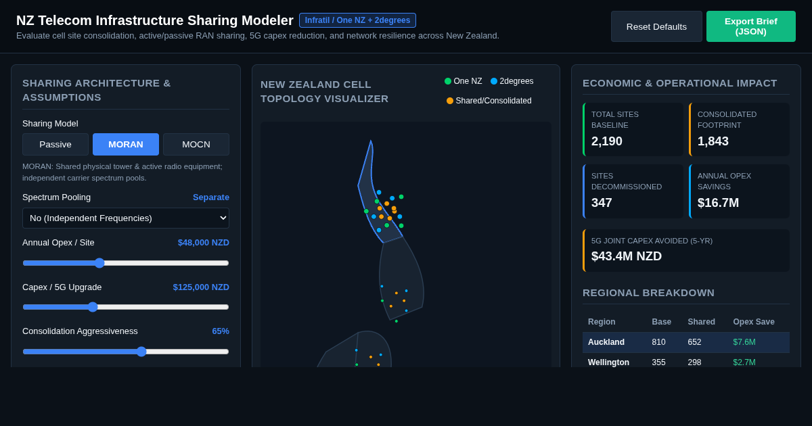Click the $125,000 NZD capex value
This screenshot has width=812, height=426.
click(x=201, y=287)
